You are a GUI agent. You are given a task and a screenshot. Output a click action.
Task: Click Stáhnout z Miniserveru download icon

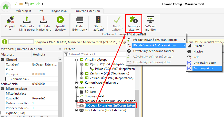pos(27,20)
